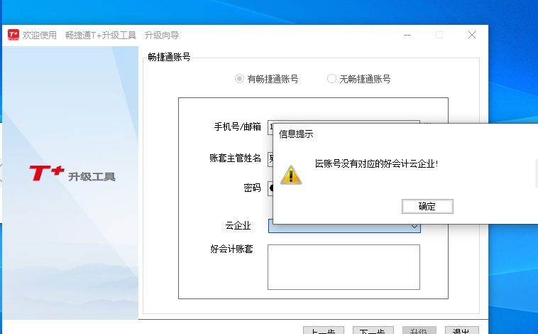Open the 云企业 dropdown arrow
Screen dimensions: 538x334
pos(414,227)
